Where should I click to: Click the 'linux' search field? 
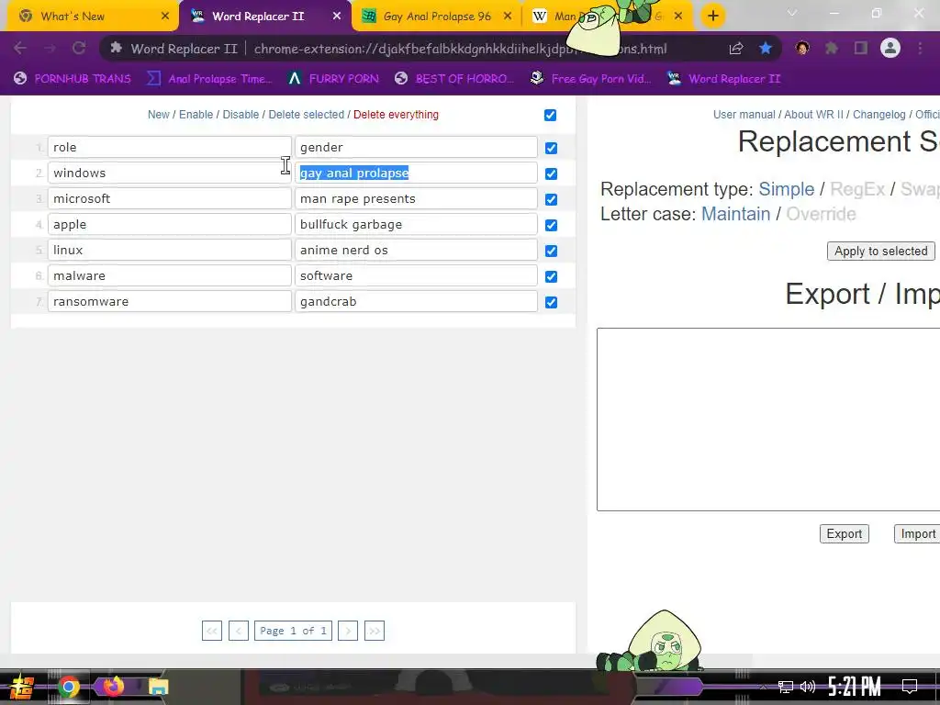(170, 250)
